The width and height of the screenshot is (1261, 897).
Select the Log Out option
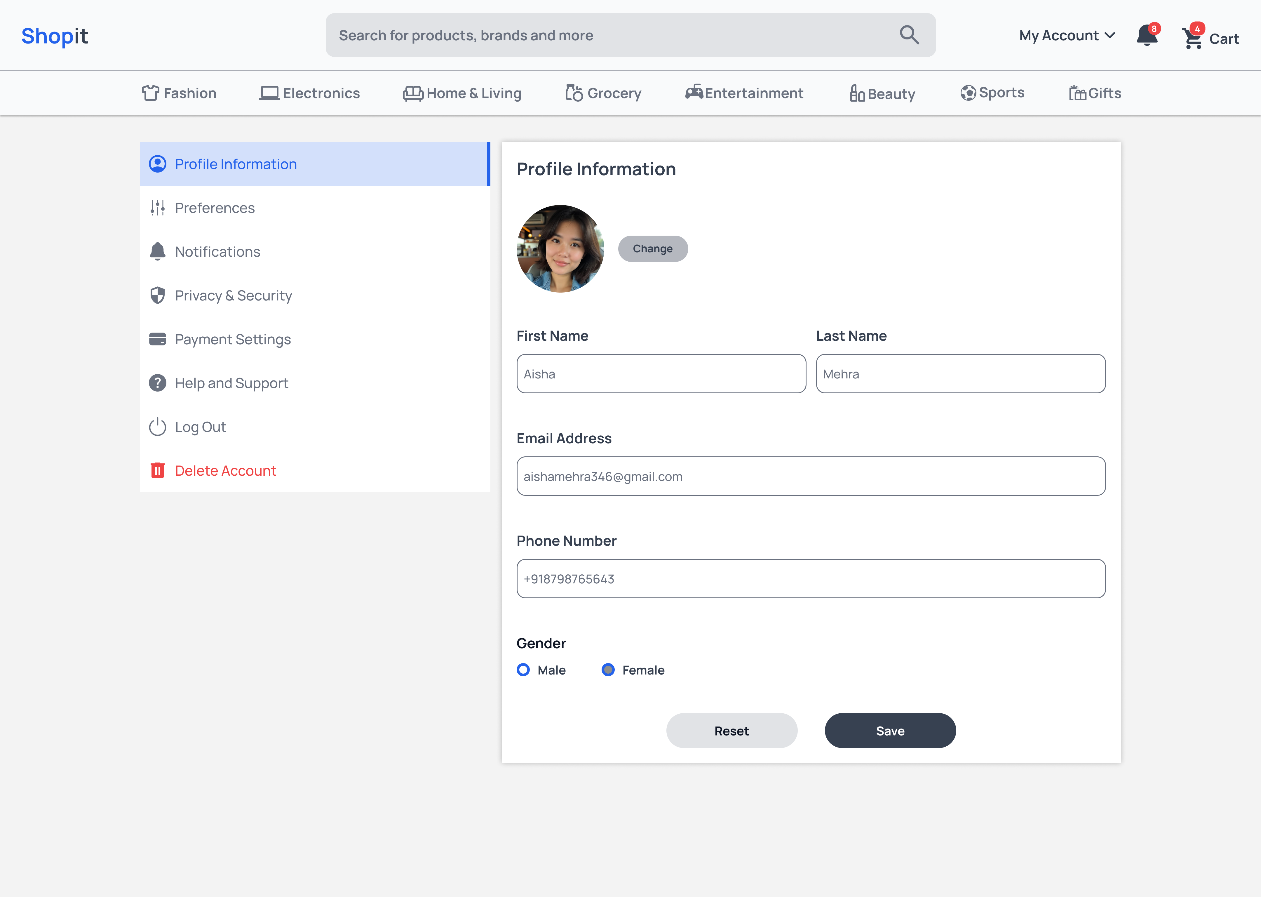point(315,426)
